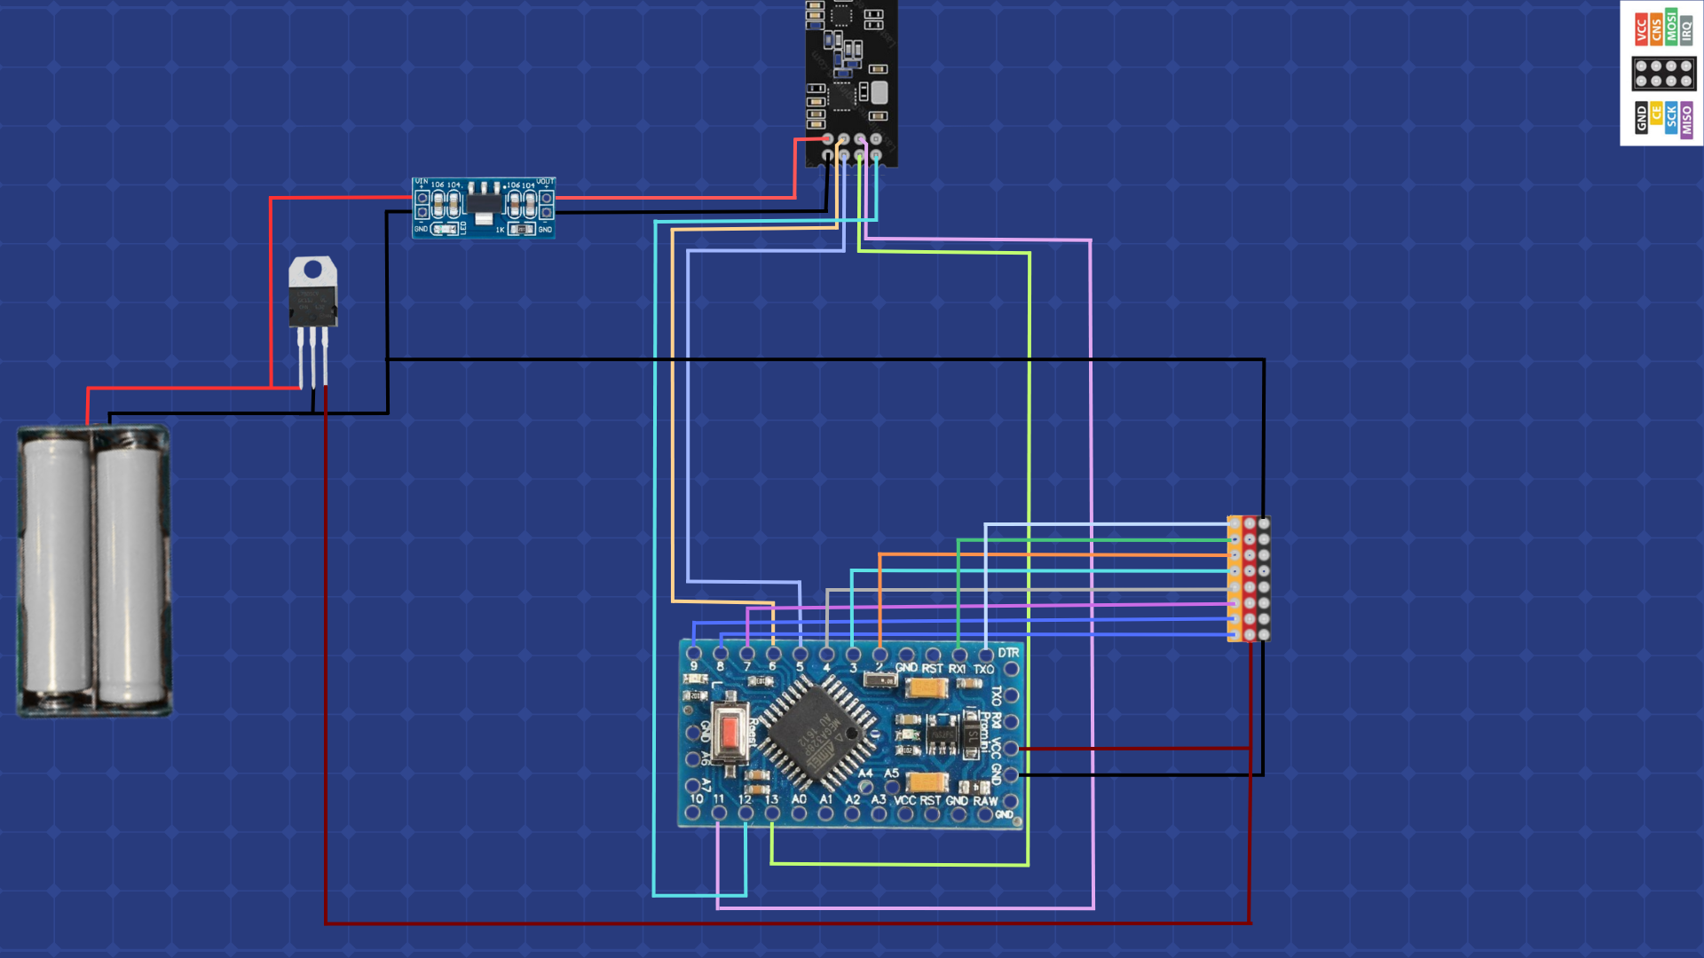
Task: Click the red VCC legend label
Action: point(1641,29)
